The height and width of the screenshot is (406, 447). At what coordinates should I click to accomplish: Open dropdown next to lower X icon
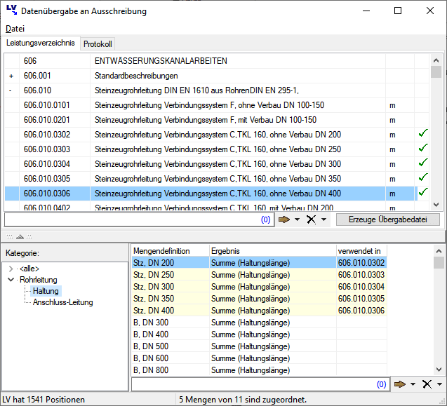(x=438, y=385)
